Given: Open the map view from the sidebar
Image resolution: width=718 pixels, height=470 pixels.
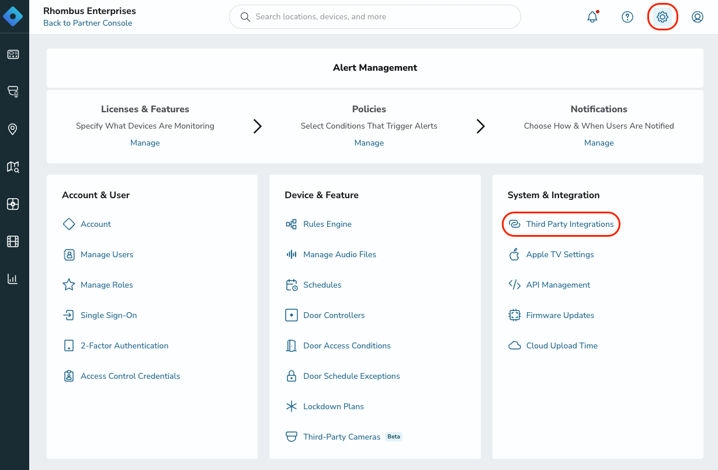Looking at the screenshot, I should point(13,167).
